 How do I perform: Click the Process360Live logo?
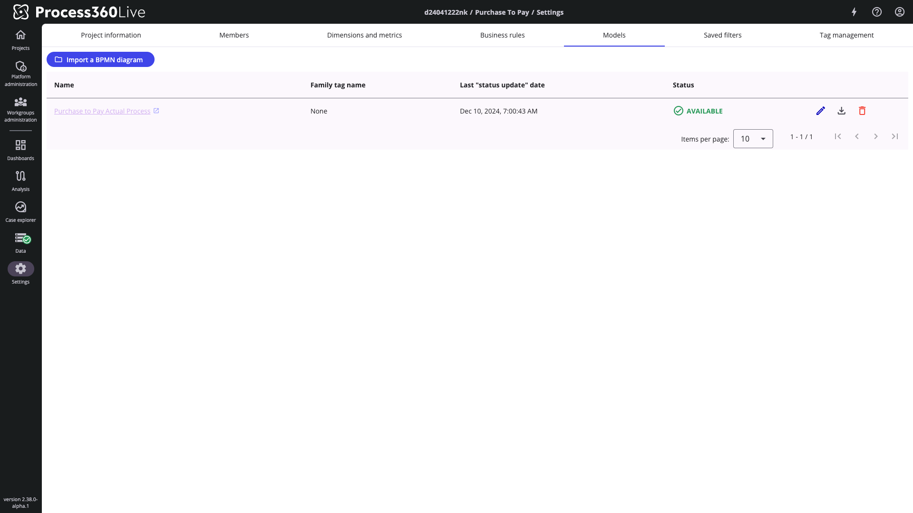tap(79, 12)
